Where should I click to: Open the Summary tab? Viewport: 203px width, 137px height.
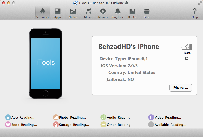(x=42, y=13)
